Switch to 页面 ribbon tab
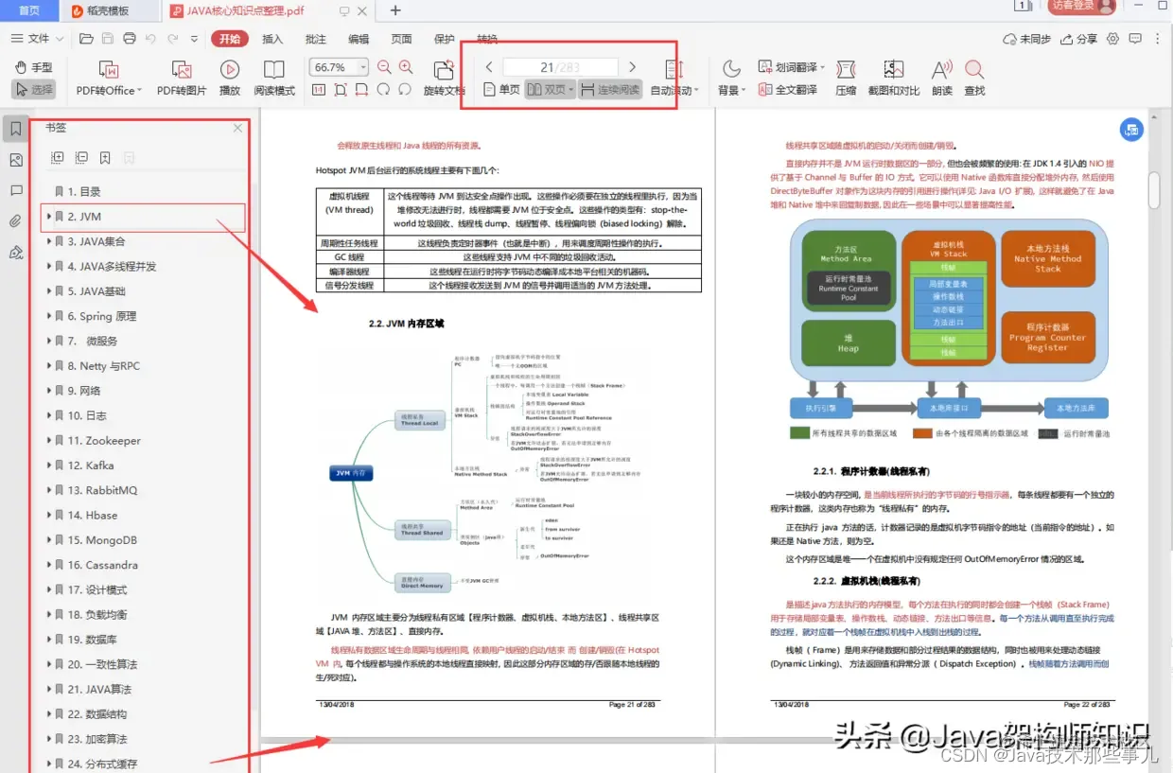Viewport: 1173px width, 773px height. [x=402, y=39]
